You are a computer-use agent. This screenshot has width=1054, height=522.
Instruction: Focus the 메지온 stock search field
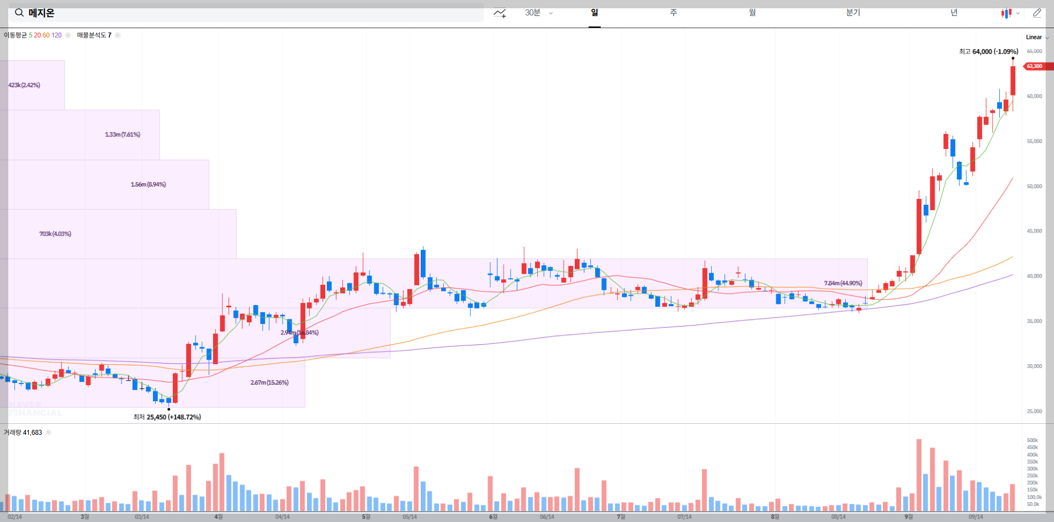point(246,13)
